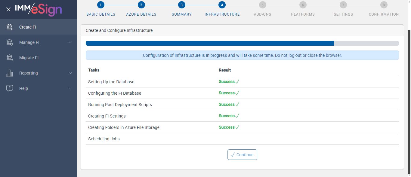The height and width of the screenshot is (177, 411).
Task: Click Success result for Running Post Deployment Scripts
Action: pos(229,105)
